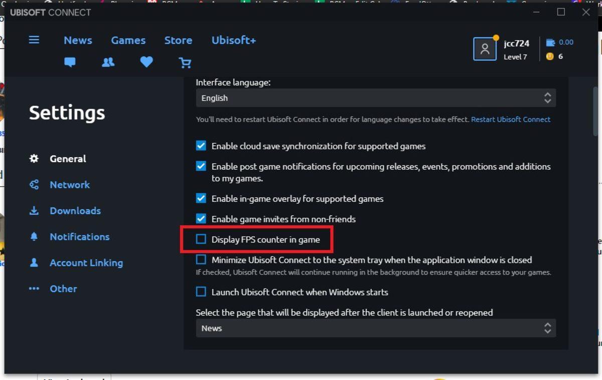Enable the Display FPS counter checkbox

click(x=201, y=239)
